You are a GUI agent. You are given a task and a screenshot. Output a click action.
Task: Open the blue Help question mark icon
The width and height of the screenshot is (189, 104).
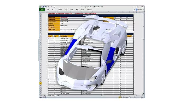[x=136, y=9]
